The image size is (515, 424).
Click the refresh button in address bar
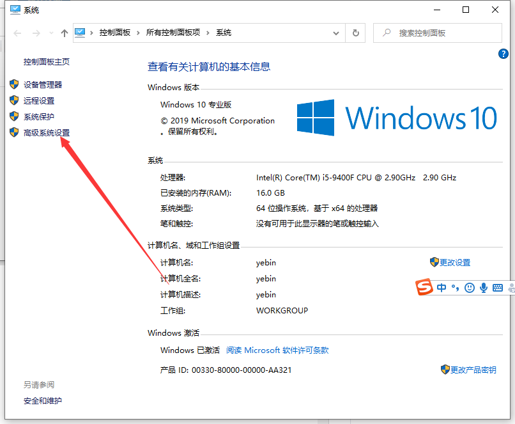coord(355,33)
